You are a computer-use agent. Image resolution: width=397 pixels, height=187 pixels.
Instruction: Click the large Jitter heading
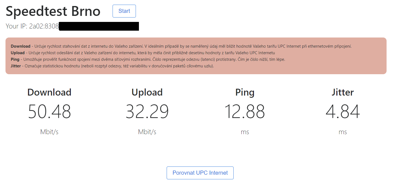pyautogui.click(x=343, y=92)
